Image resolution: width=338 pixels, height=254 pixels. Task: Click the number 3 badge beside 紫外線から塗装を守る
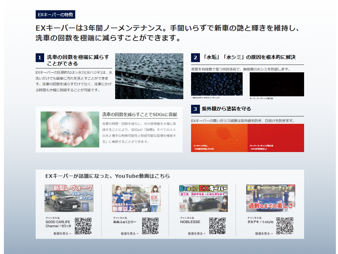tap(195, 109)
